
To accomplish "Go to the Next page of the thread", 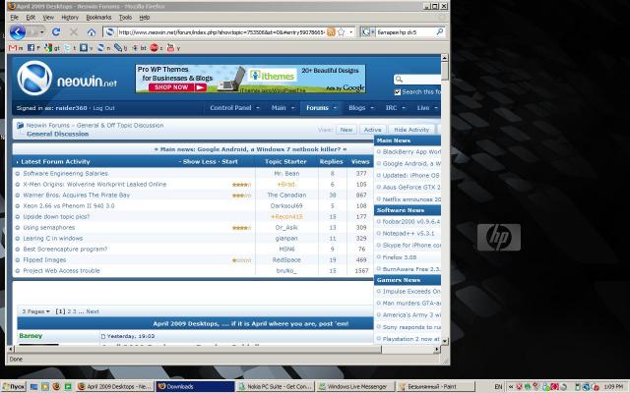I will coord(93,311).
